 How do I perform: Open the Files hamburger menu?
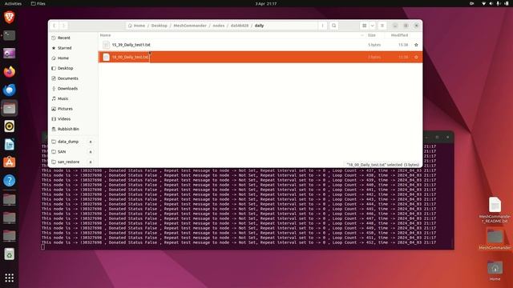pyautogui.click(x=382, y=26)
